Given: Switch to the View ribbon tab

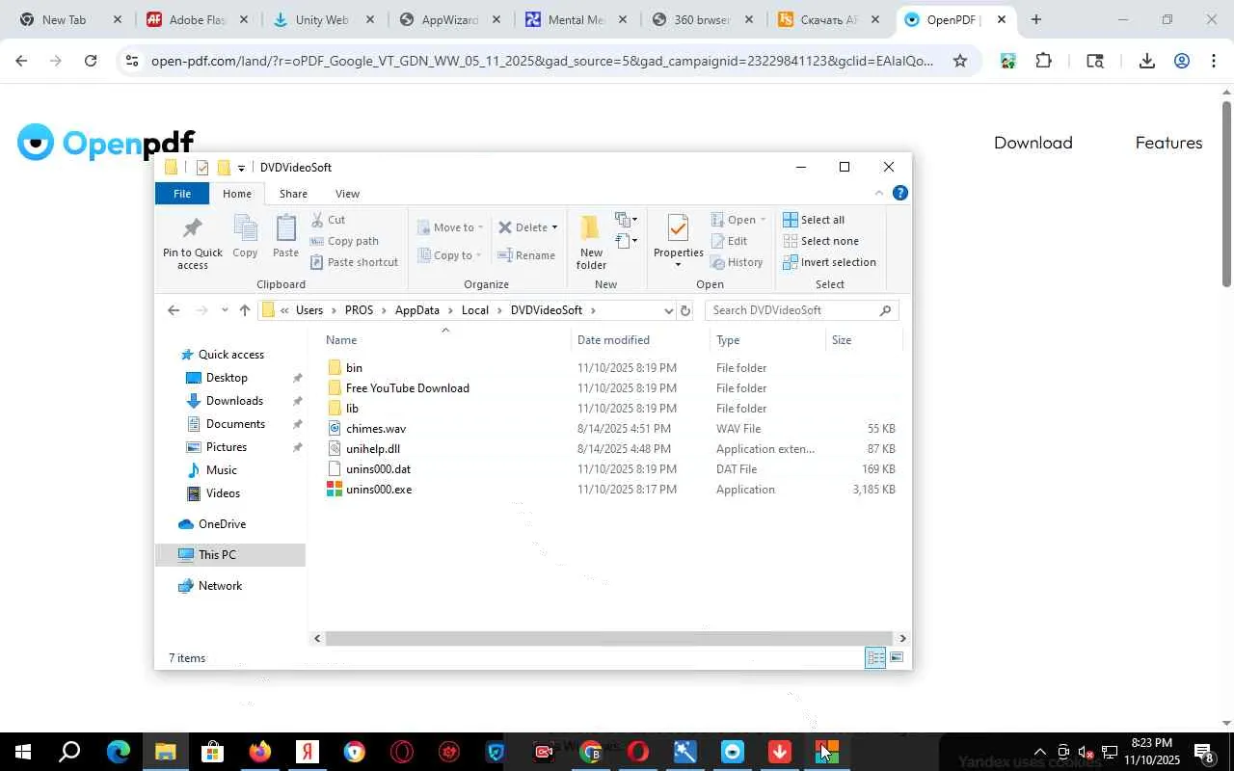Looking at the screenshot, I should tap(347, 194).
